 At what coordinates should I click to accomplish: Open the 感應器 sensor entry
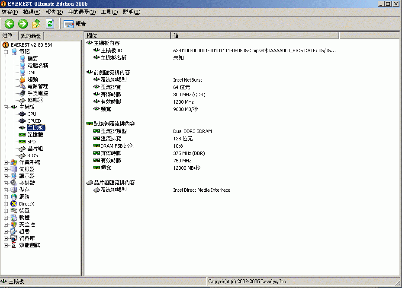click(35, 100)
